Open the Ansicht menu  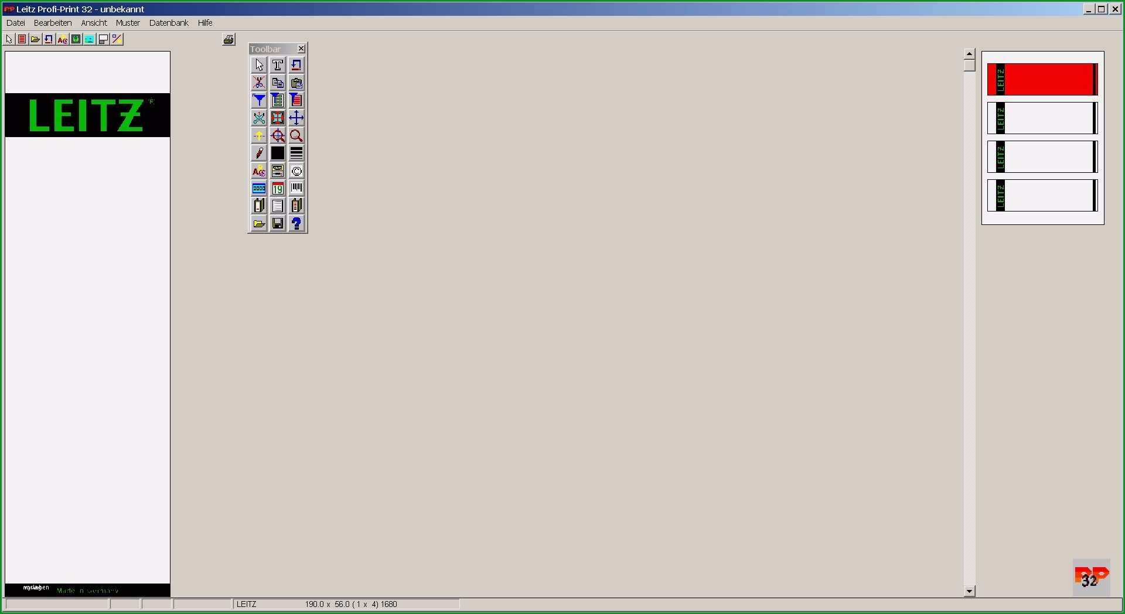click(x=94, y=23)
